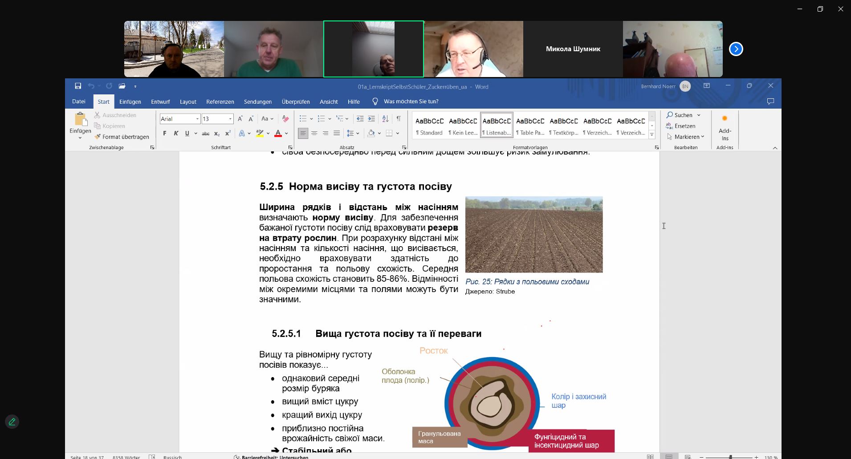This screenshot has width=851, height=459.
Task: Adjust the zoom slider in status bar
Action: [730, 457]
